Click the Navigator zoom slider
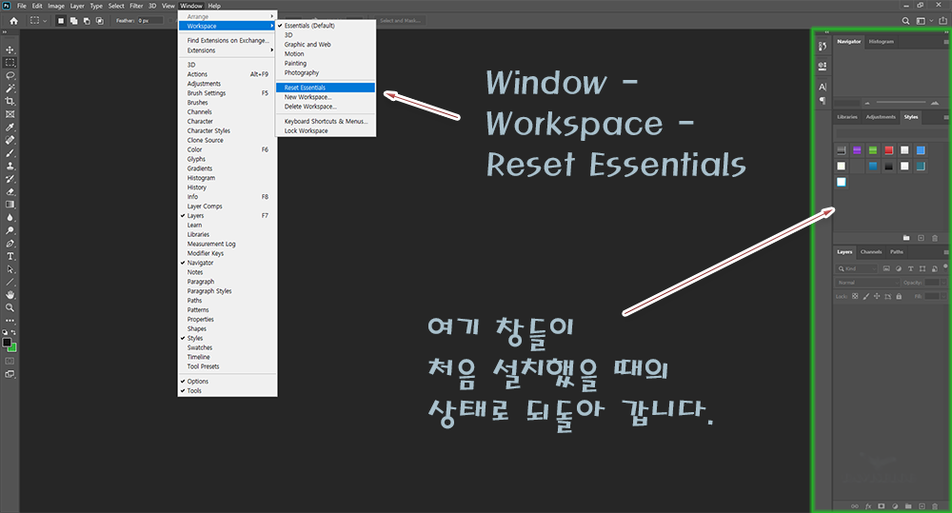The height and width of the screenshot is (513, 952). [x=901, y=103]
